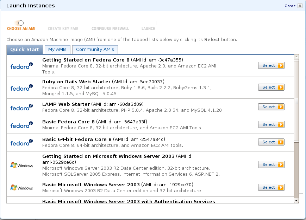306x220 pixels.
Task: Click the Configure Firewall step label
Action: point(110,28)
